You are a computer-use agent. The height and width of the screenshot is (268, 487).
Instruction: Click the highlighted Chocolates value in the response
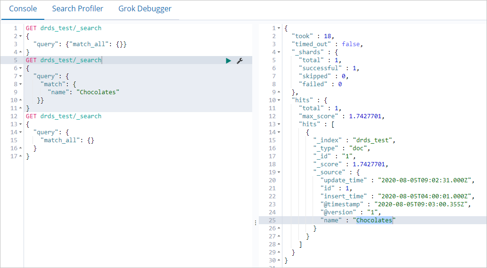(374, 220)
